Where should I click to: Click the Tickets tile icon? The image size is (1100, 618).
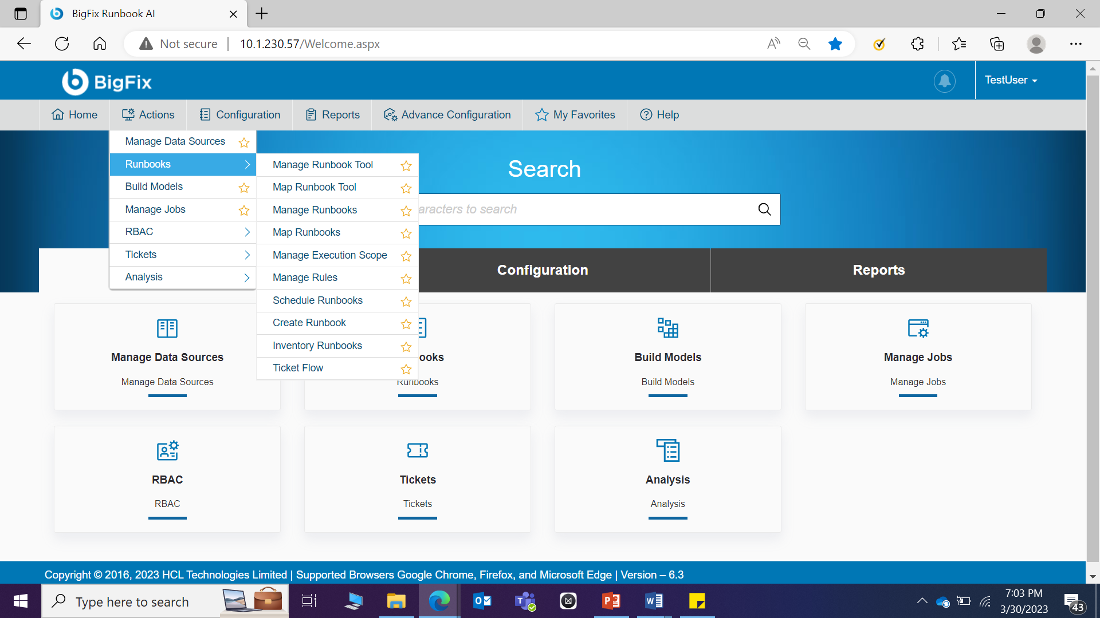418,450
